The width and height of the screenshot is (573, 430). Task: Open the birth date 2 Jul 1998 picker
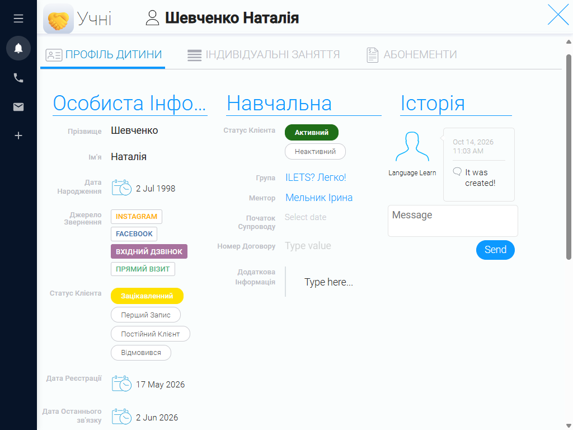click(x=156, y=188)
